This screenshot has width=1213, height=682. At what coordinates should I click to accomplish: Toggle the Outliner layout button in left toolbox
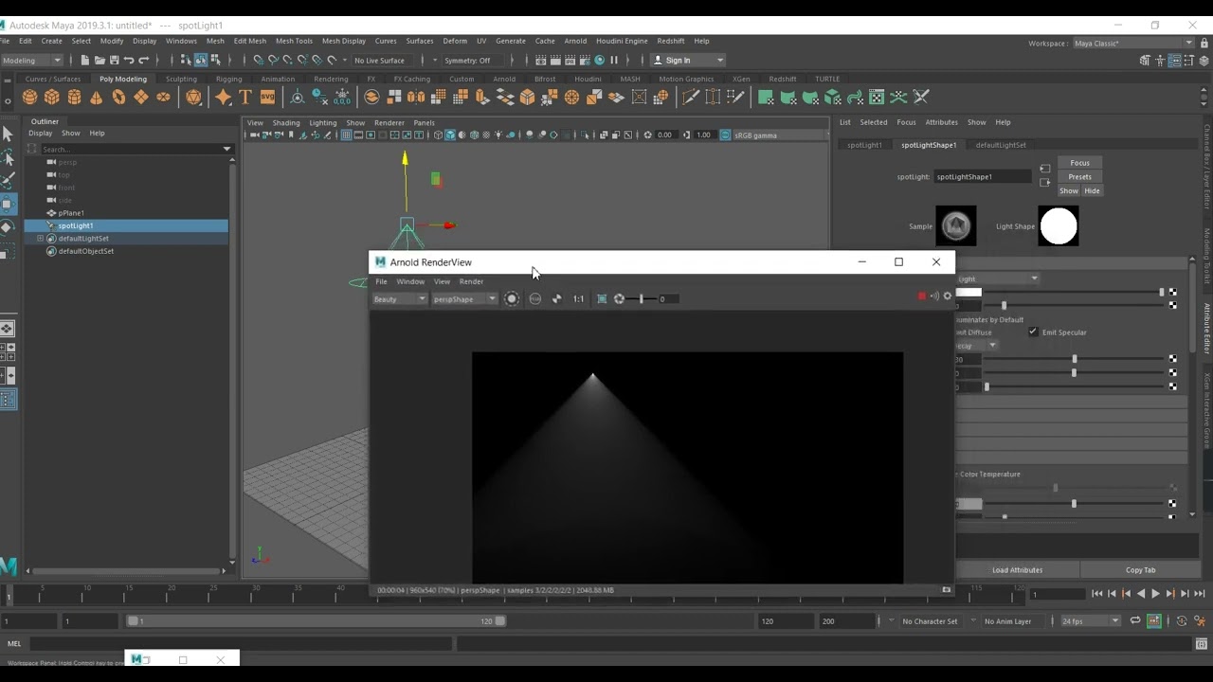click(x=8, y=401)
